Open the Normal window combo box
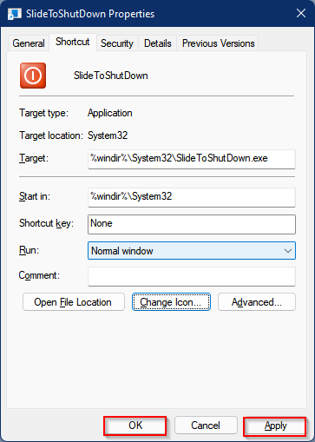 (x=192, y=251)
